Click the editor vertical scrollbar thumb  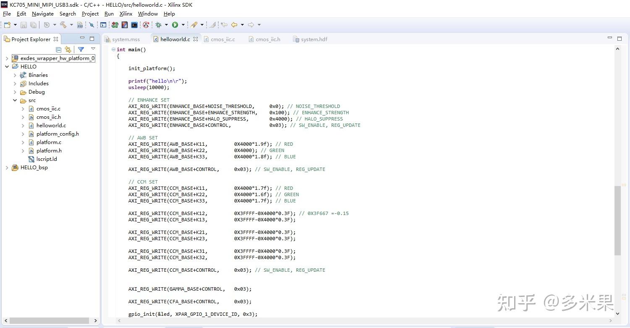[x=617, y=220]
